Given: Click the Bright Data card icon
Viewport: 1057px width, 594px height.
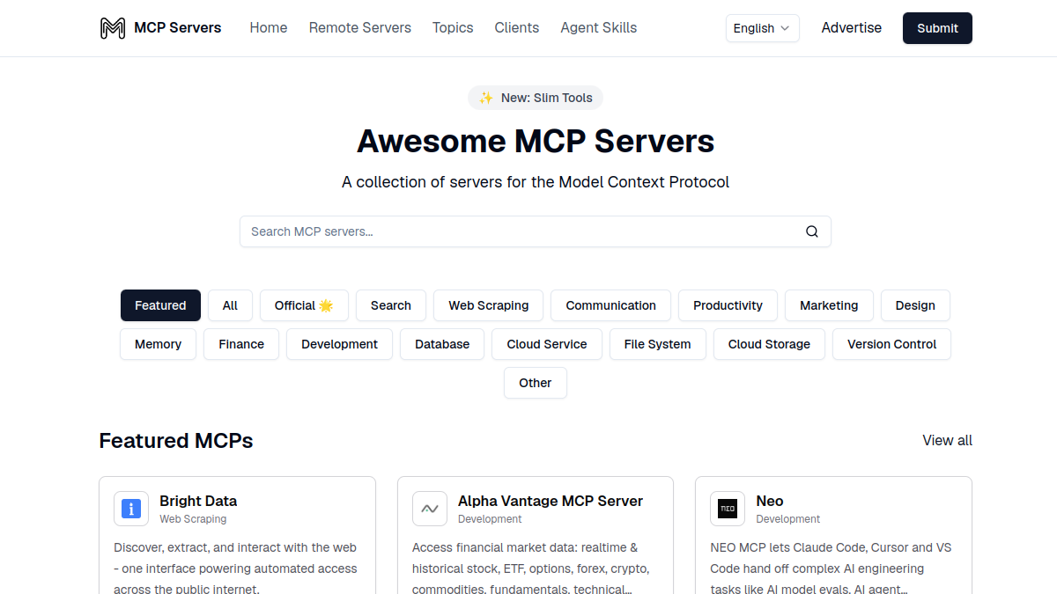Looking at the screenshot, I should point(131,509).
